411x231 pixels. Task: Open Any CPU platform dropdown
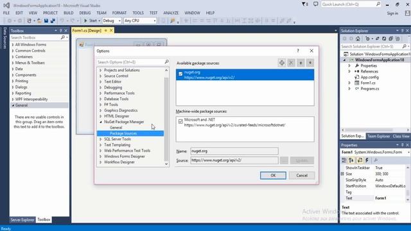(154, 21)
